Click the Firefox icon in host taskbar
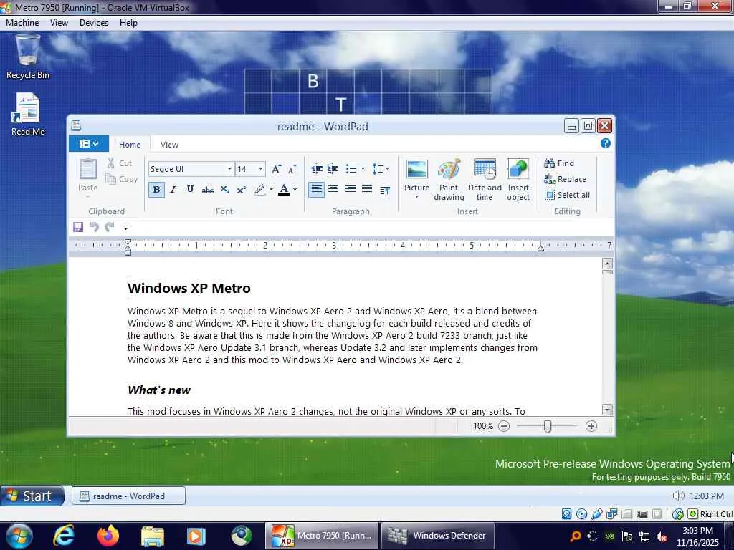The width and height of the screenshot is (734, 550). pos(108,536)
